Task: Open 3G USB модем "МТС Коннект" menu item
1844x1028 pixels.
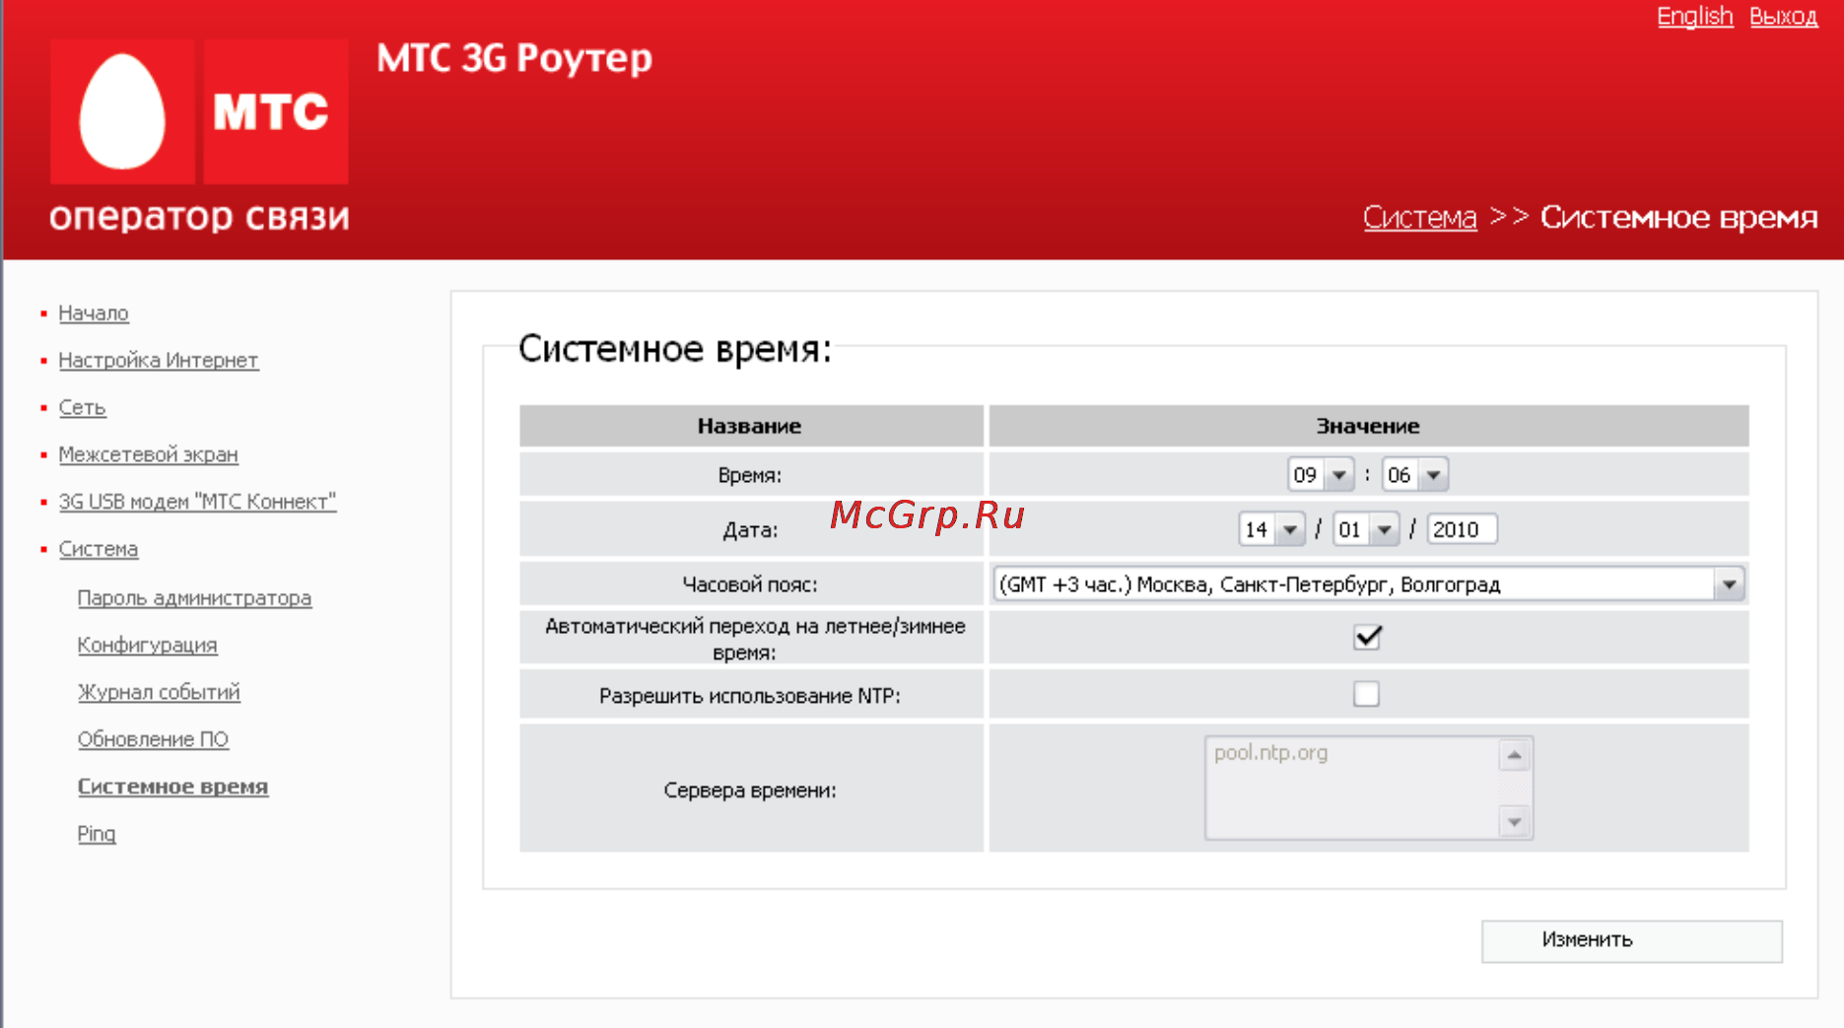Action: click(x=197, y=502)
